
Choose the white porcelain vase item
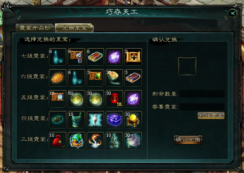pyautogui.click(x=95, y=120)
